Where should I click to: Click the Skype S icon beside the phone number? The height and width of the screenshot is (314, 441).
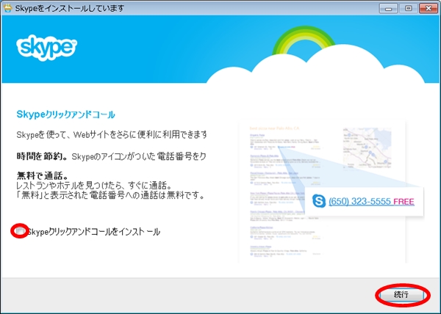coord(319,200)
